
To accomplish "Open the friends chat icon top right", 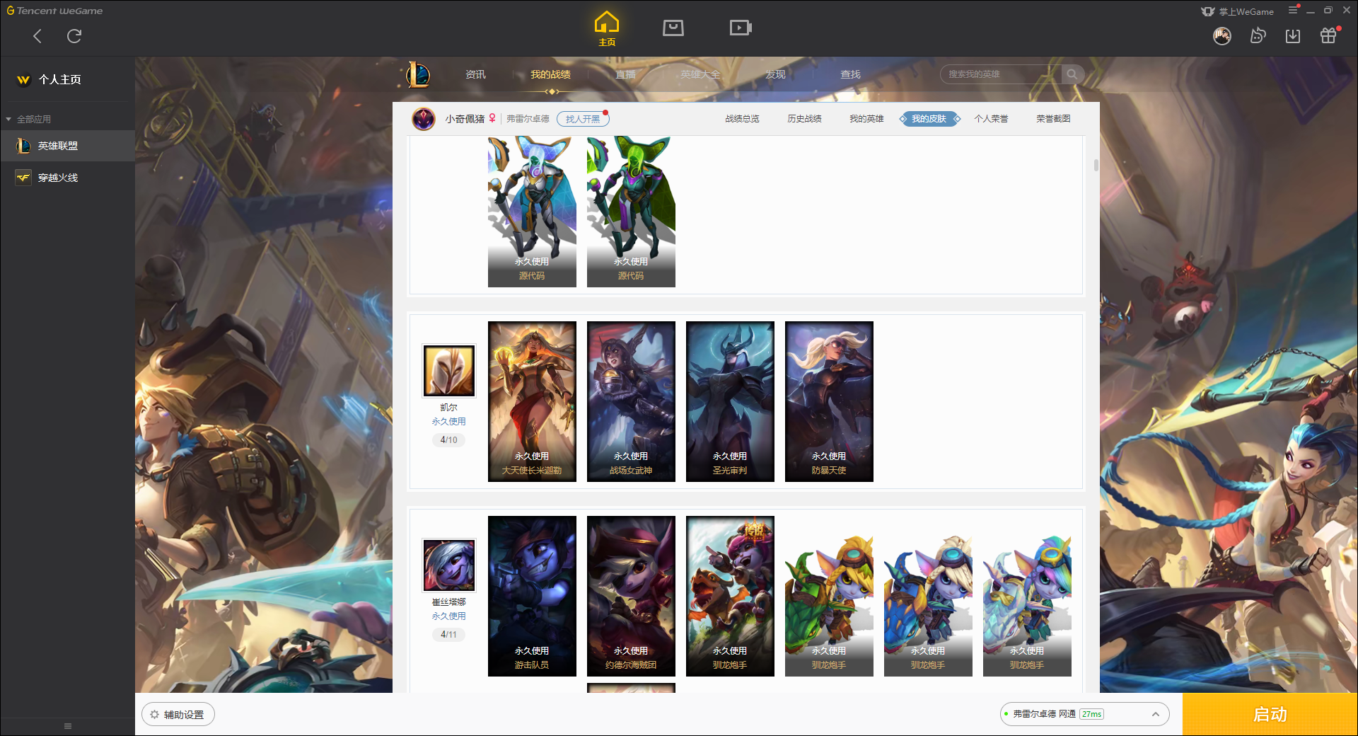I will tap(1258, 36).
